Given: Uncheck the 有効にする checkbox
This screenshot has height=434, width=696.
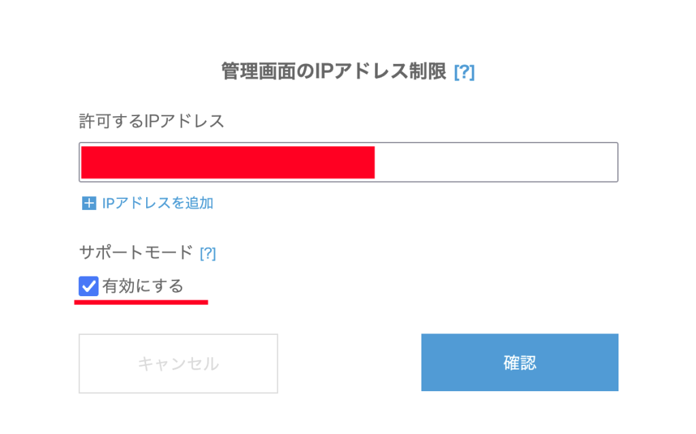Looking at the screenshot, I should (x=89, y=287).
